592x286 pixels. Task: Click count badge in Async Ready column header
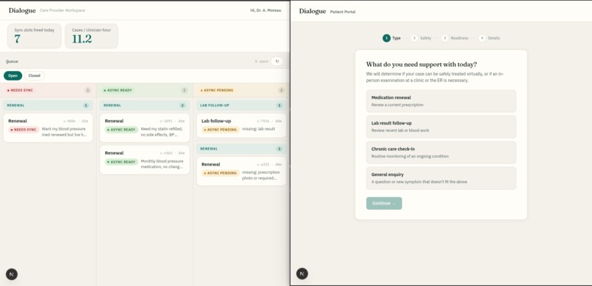click(x=184, y=90)
